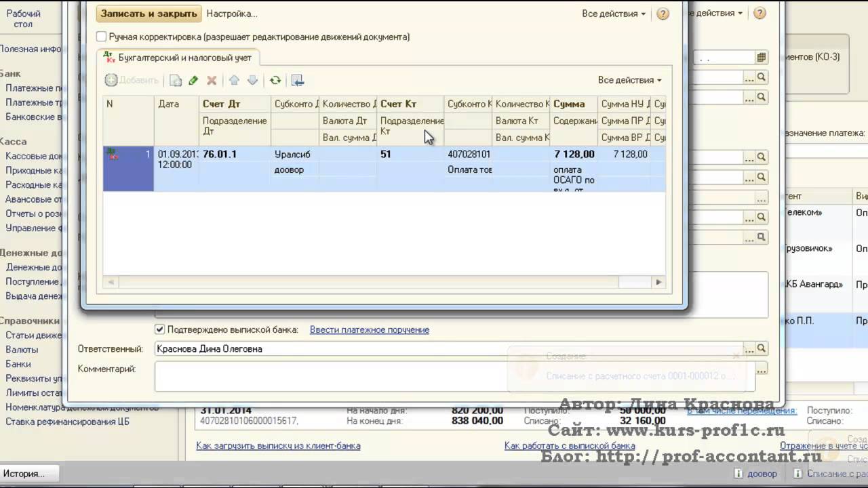Click the green pencil edit icon
Screen dimensions: 868x488
[193, 80]
